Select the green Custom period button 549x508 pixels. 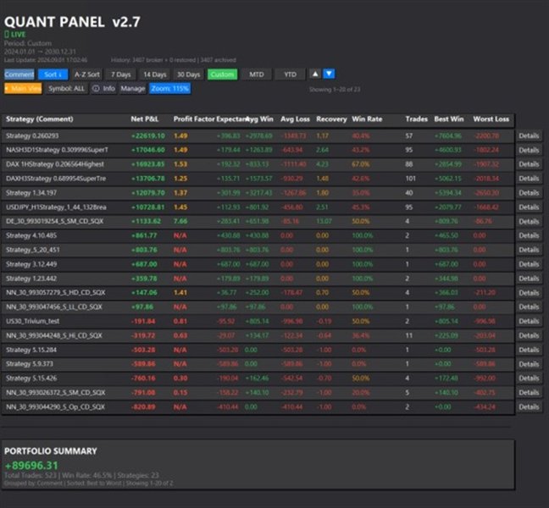click(222, 75)
